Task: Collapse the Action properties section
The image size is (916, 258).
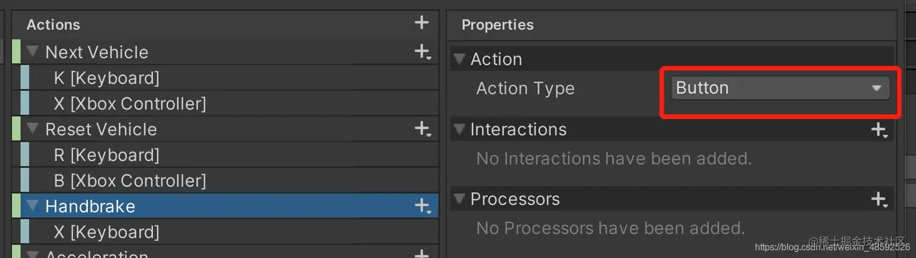Action: [460, 59]
